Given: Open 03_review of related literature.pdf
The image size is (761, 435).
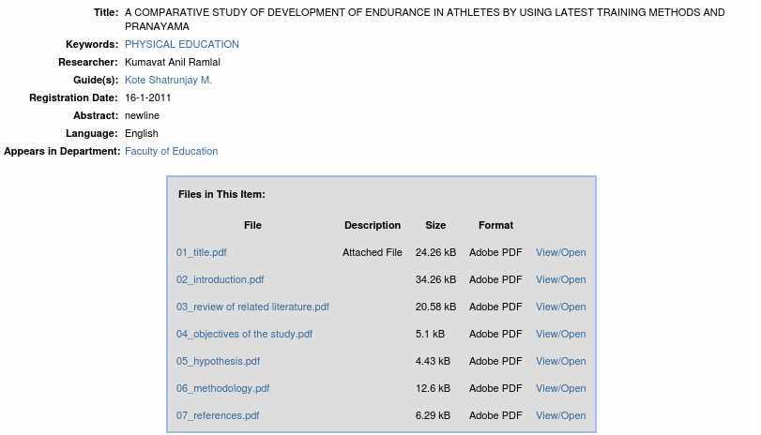Looking at the screenshot, I should click(252, 307).
